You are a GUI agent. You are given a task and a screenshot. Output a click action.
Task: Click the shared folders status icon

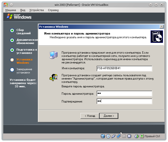tap(124, 136)
